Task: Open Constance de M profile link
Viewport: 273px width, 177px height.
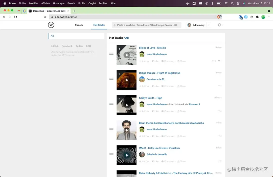Action: pos(155,79)
